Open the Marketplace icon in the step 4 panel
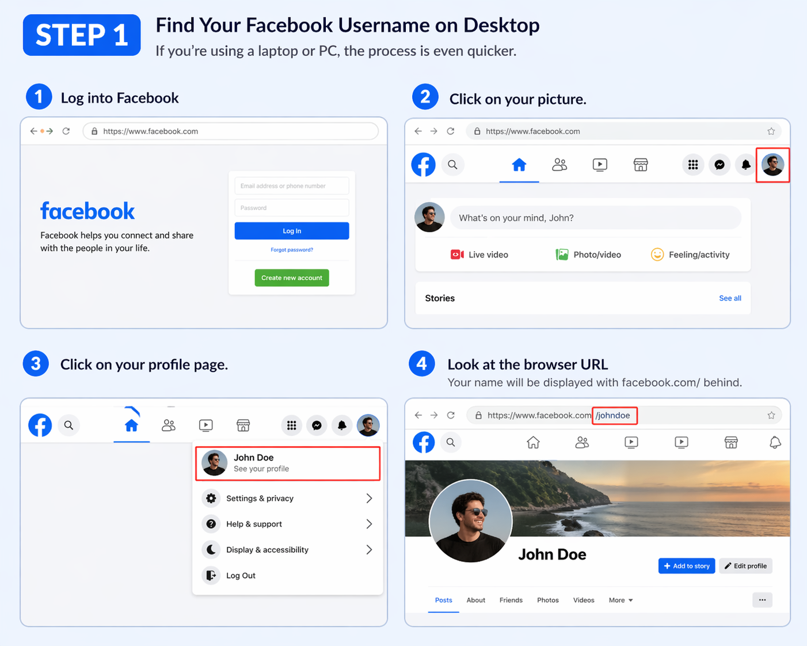 [x=731, y=442]
